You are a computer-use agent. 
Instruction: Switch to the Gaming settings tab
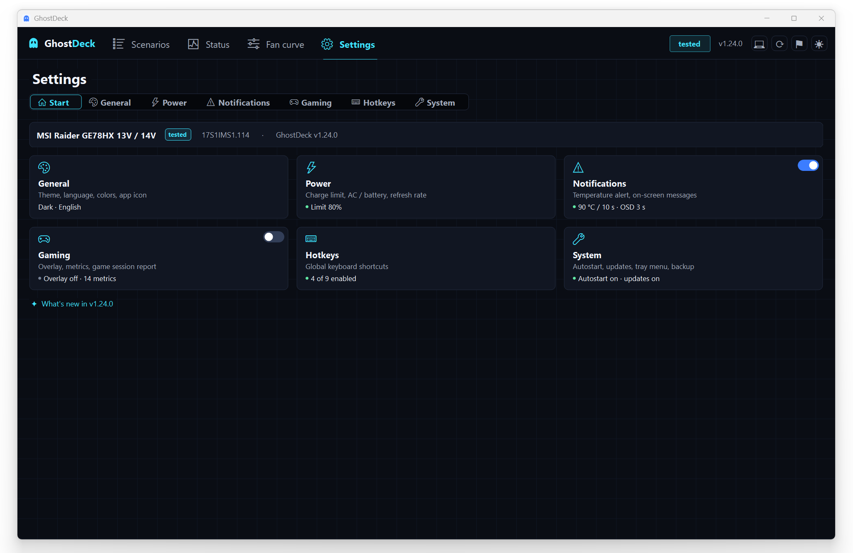[311, 103]
